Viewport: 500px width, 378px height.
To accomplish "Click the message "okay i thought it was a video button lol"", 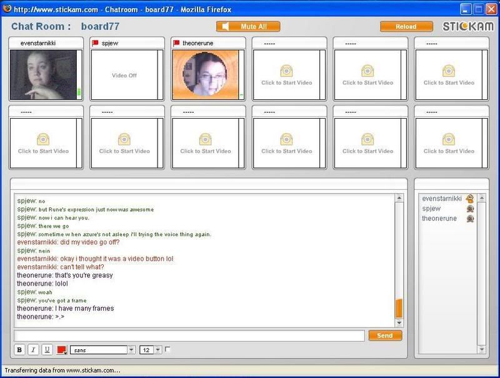I will click(117, 259).
